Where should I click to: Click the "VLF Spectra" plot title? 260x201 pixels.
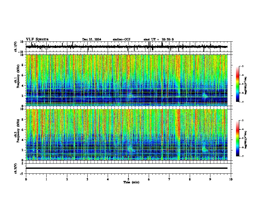[37, 39]
